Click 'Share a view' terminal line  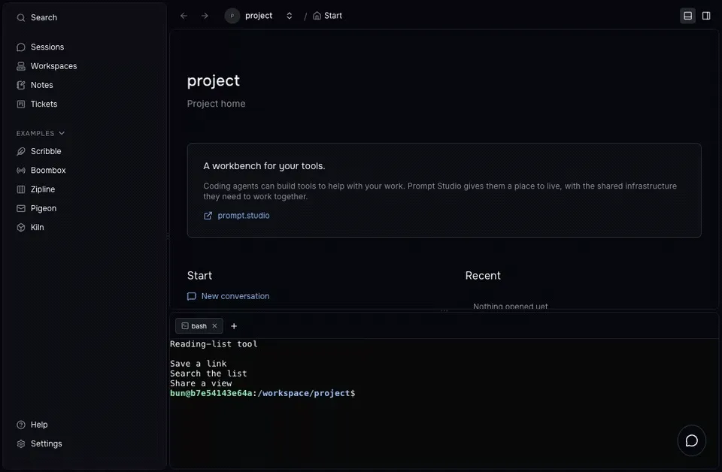pos(201,383)
